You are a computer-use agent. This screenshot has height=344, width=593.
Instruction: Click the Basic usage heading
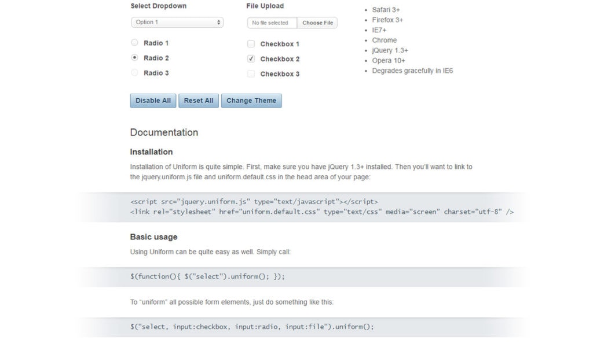click(153, 236)
